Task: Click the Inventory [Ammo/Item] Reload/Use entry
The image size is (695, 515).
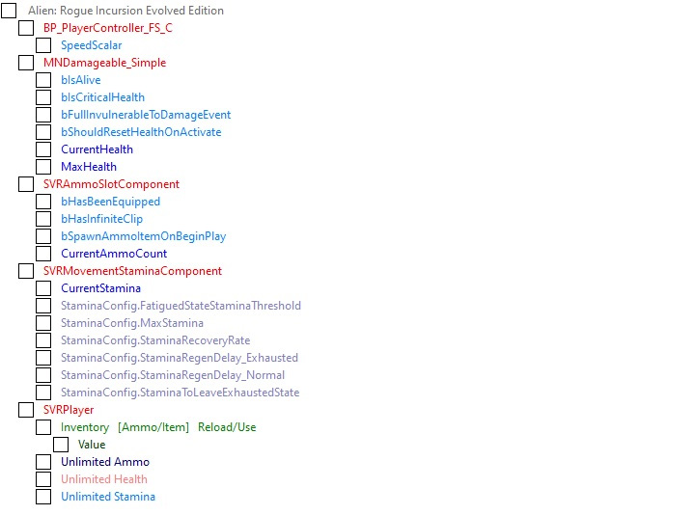Action: pyautogui.click(x=158, y=427)
